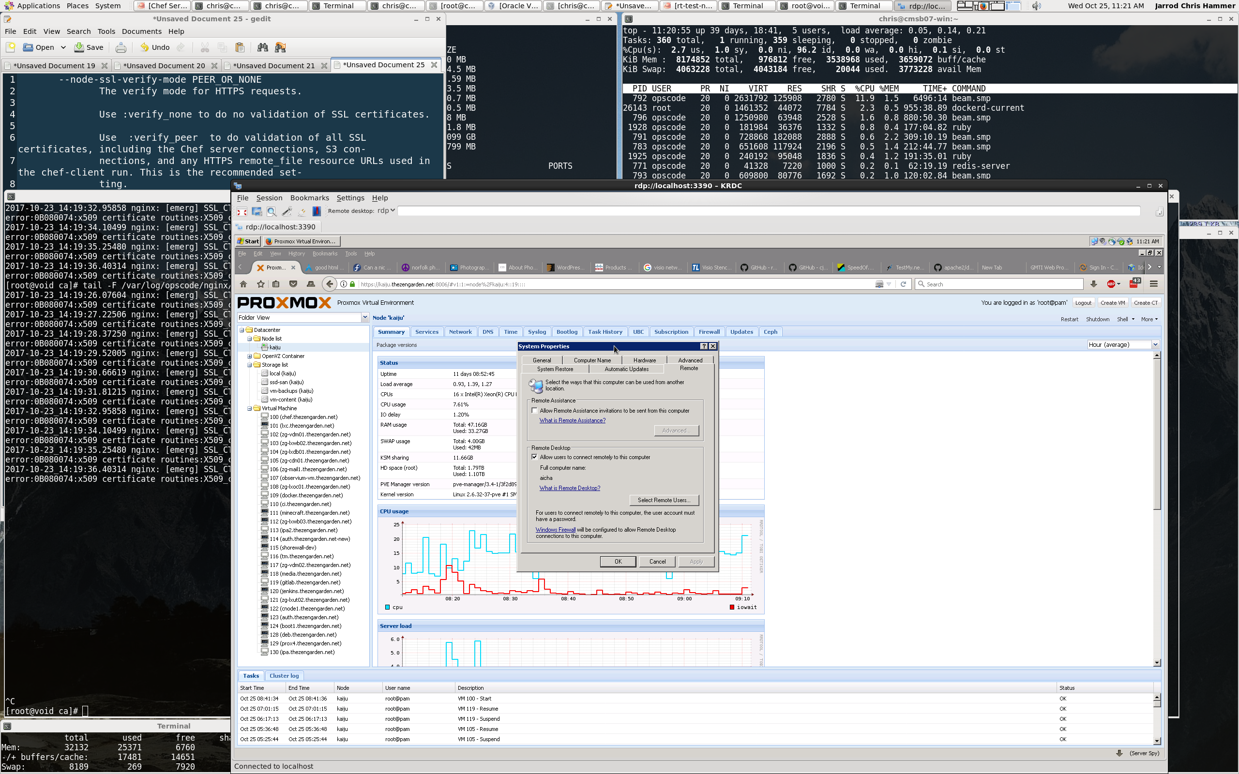
Task: Select the Computer Name tab in System Properties
Action: coord(592,360)
